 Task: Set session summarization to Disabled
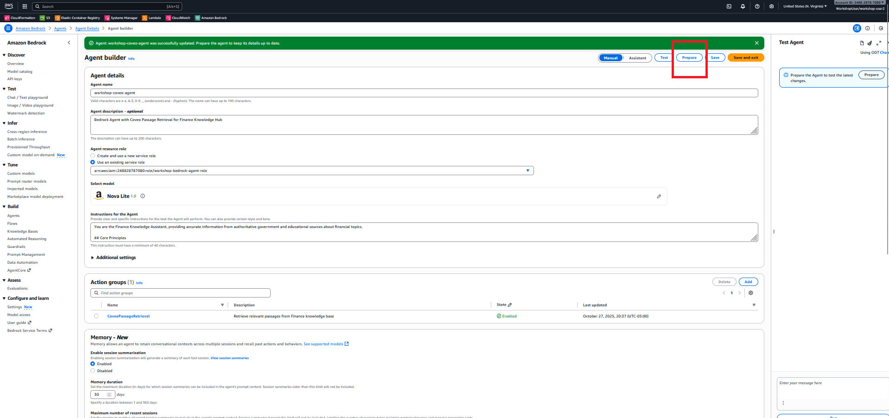(93, 371)
